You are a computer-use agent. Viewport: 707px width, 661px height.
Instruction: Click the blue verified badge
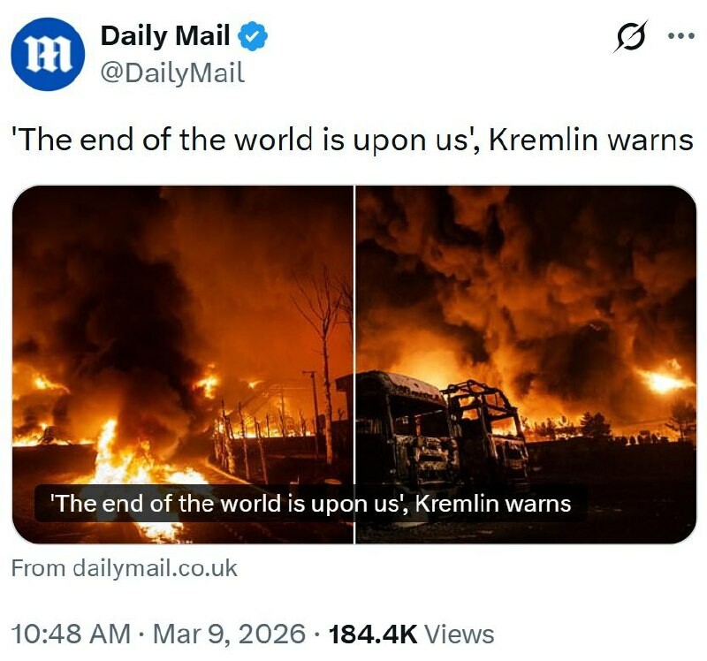coord(253,36)
